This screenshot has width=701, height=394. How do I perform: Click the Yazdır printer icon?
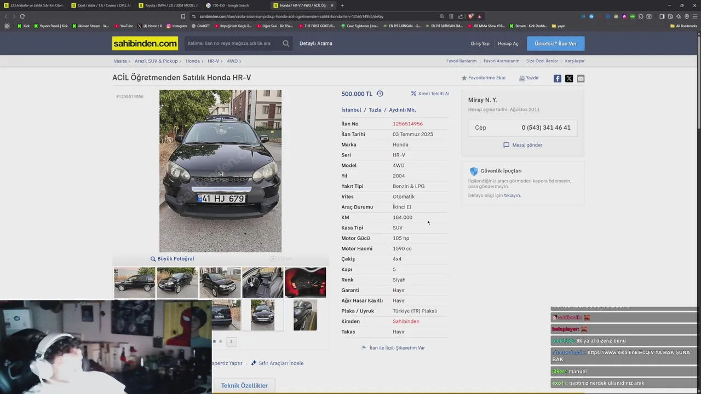coord(522,78)
